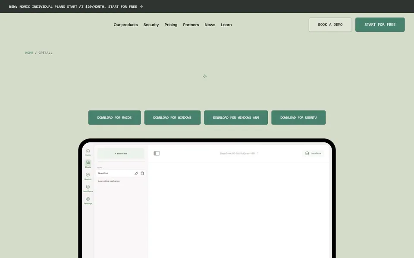Click Download for Windows ARM
Image resolution: width=414 pixels, height=258 pixels.
(x=236, y=117)
